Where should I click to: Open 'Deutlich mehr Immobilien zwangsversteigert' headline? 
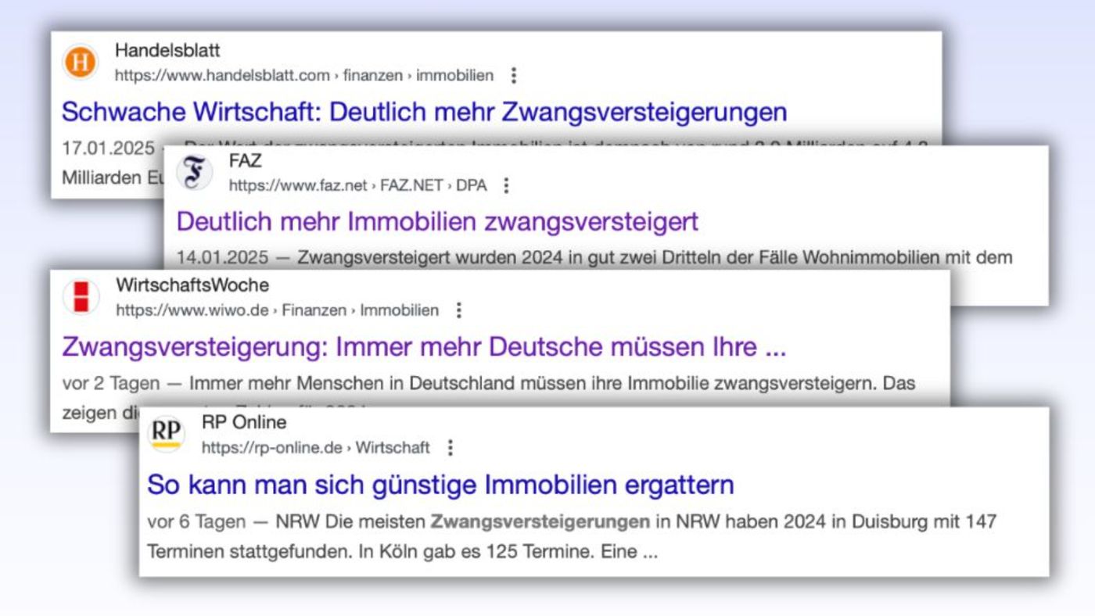[437, 221]
